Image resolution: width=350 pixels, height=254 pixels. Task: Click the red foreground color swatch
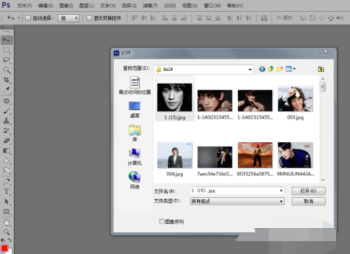coord(5,248)
